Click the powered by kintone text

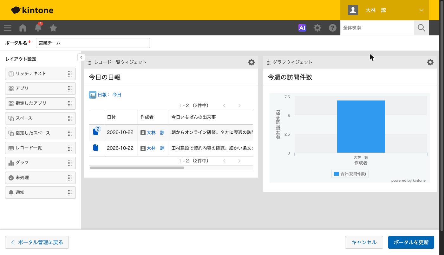408,180
